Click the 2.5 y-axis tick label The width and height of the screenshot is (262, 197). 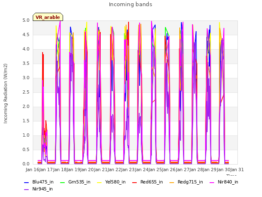tap(26, 92)
